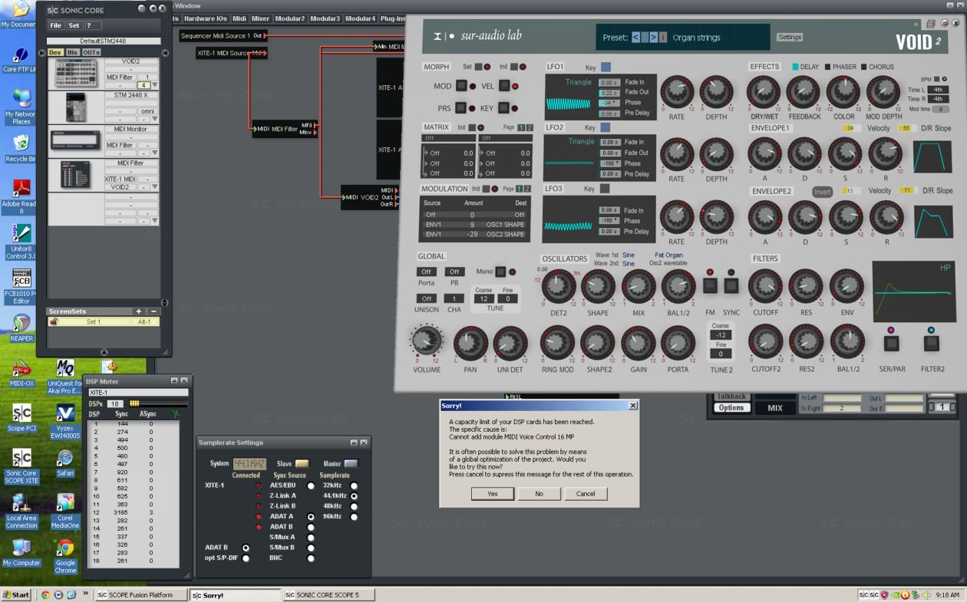Click Matrix page 2 button
This screenshot has height=602, width=967.
pos(529,127)
